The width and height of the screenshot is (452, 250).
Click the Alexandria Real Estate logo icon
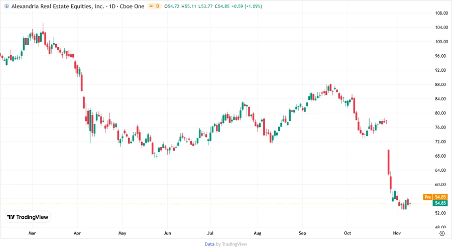pos(7,6)
